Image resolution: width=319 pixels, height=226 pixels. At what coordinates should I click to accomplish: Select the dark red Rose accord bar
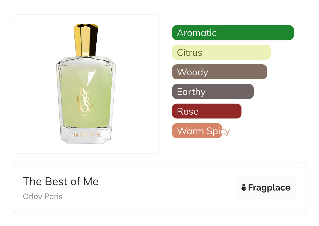pyautogui.click(x=207, y=111)
